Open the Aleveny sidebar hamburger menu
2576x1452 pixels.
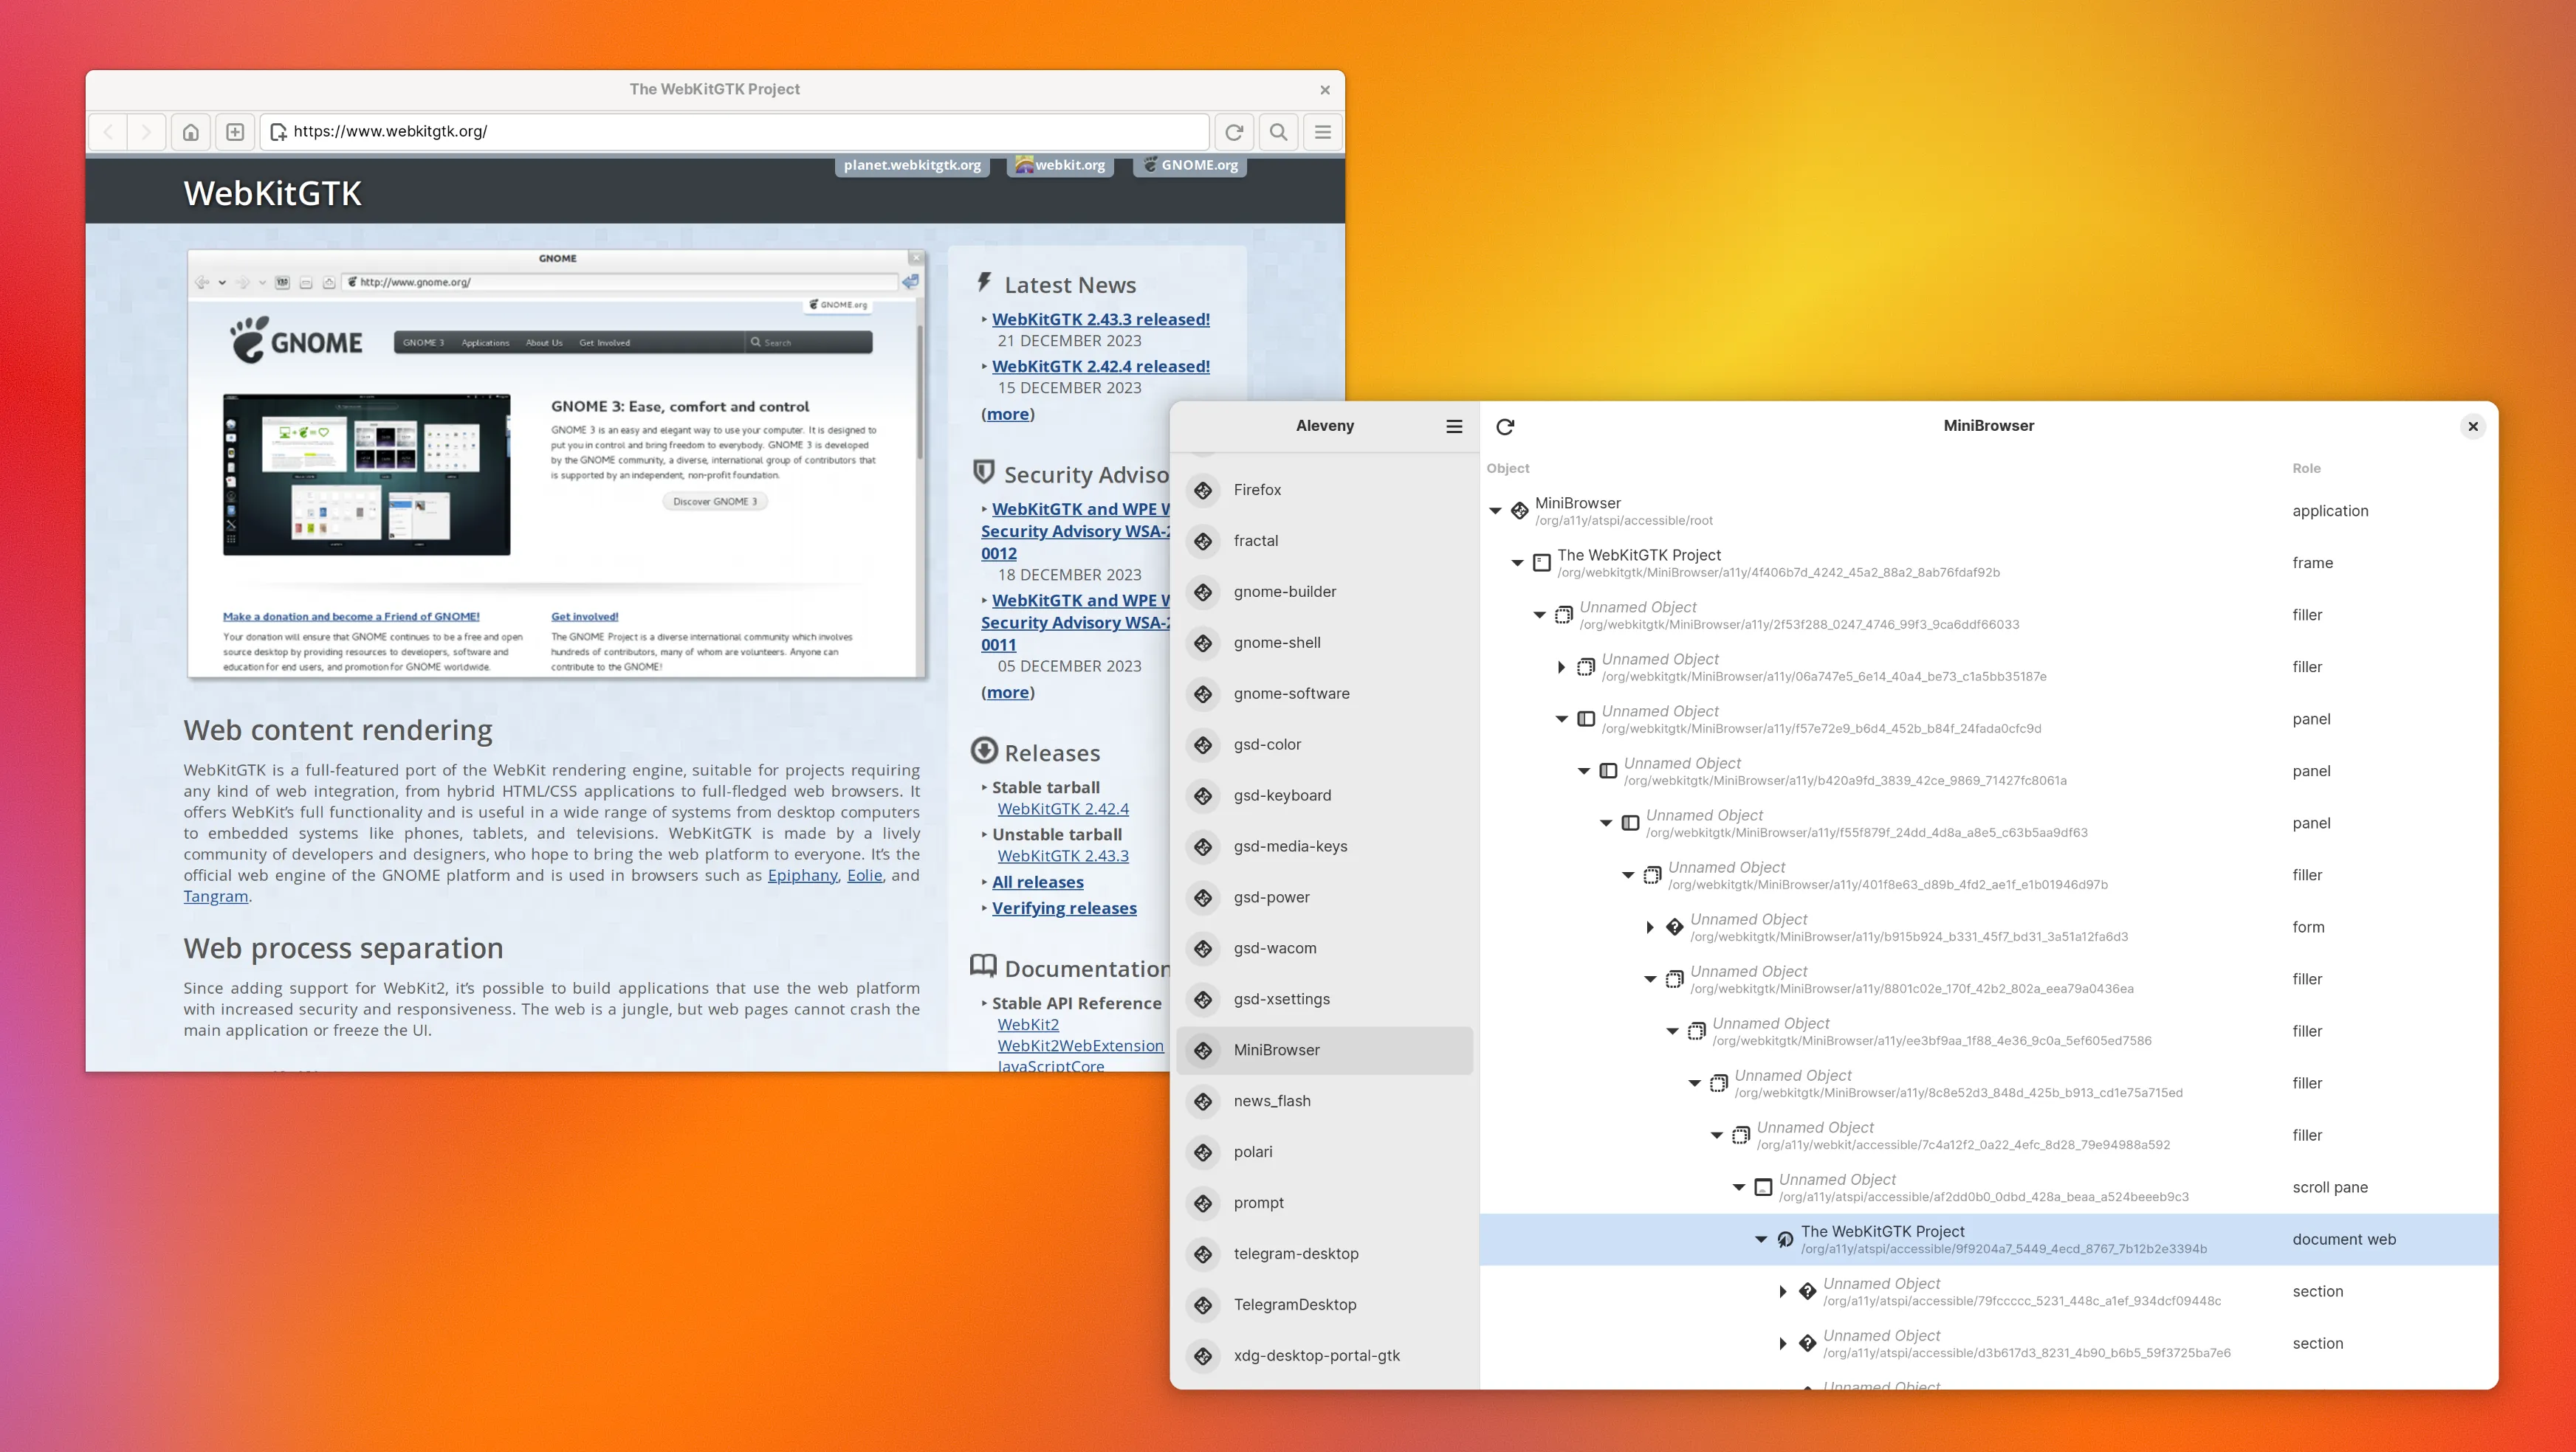coord(1454,426)
